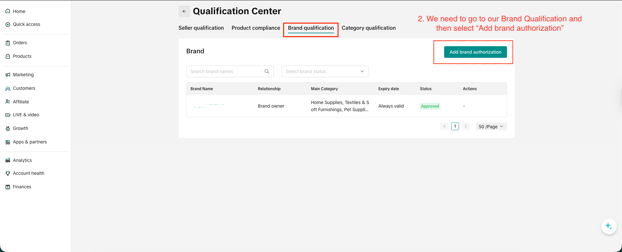
Task: Click the Finances icon
Action: pyautogui.click(x=8, y=187)
